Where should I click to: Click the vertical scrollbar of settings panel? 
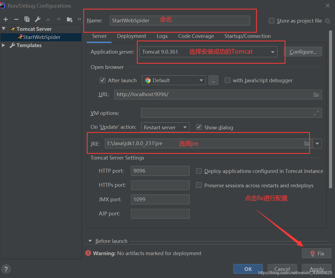coord(330,109)
